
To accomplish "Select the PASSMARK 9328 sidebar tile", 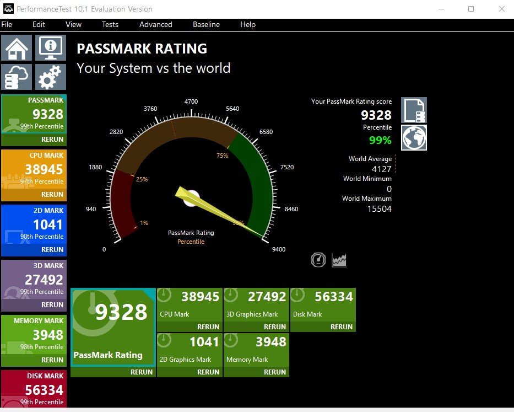I will tap(34, 114).
